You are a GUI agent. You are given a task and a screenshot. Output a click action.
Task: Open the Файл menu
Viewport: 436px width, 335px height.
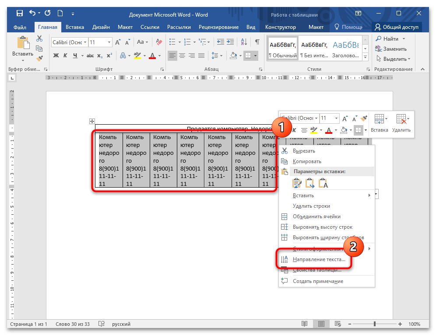tap(20, 27)
